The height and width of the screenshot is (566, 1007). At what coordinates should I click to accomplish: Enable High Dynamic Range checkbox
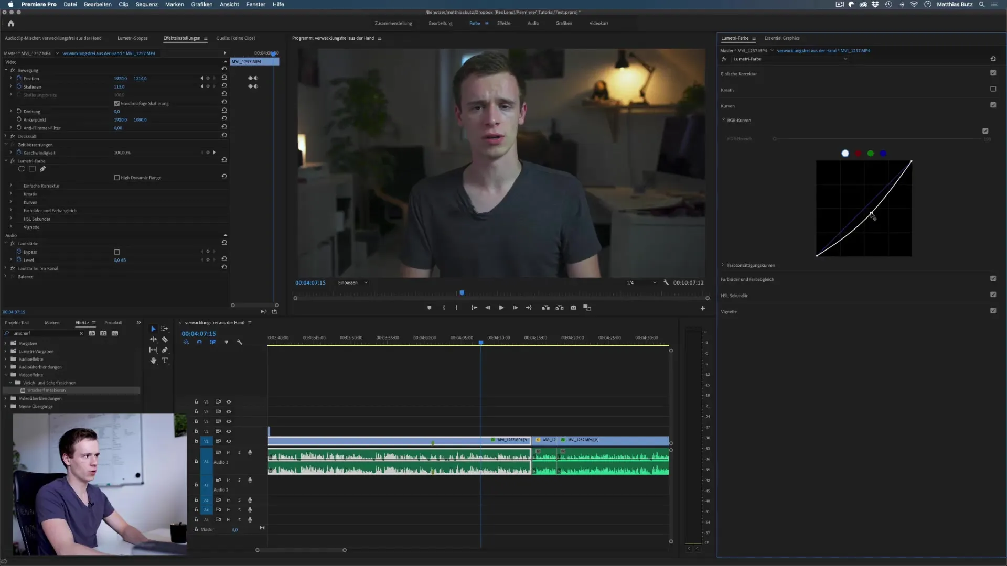(116, 178)
